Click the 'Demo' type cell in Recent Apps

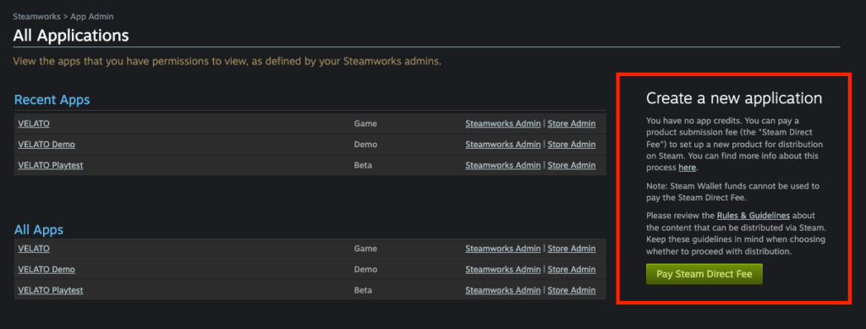coord(365,145)
